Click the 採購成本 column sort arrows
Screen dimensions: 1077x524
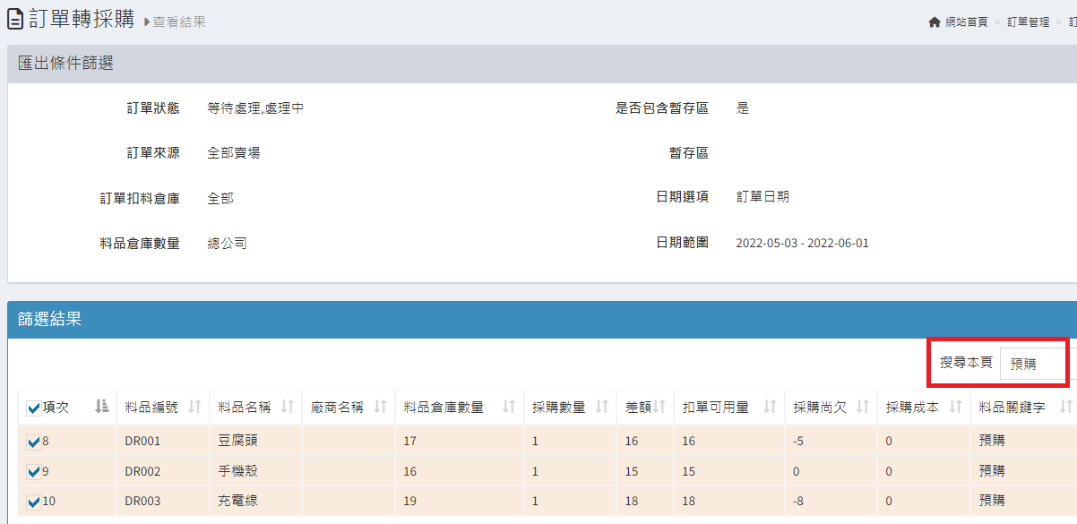click(x=954, y=407)
